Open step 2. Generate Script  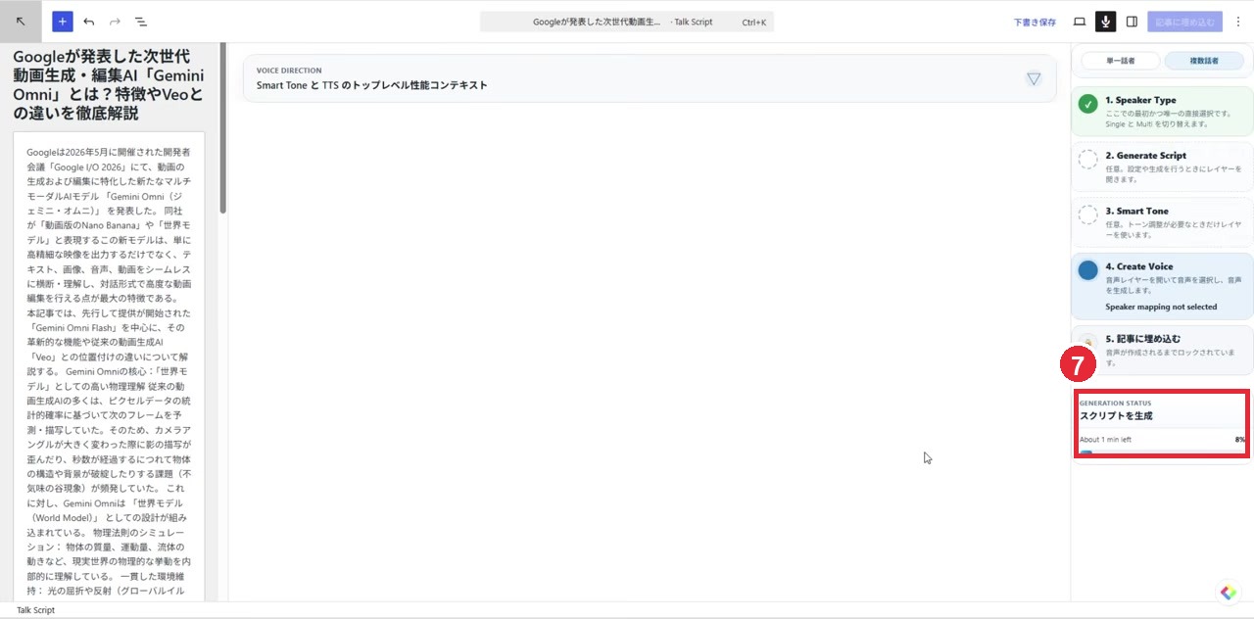click(x=1162, y=167)
